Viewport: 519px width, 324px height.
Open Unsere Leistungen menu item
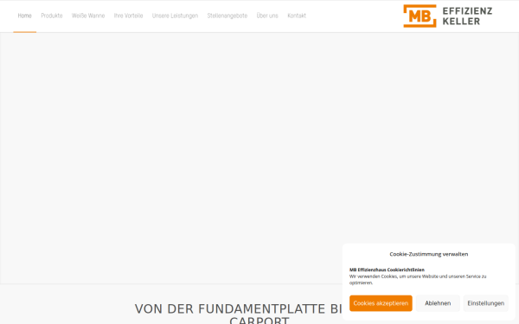(x=175, y=16)
